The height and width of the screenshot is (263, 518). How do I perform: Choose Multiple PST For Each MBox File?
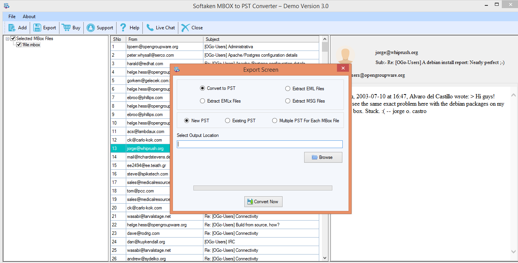274,121
